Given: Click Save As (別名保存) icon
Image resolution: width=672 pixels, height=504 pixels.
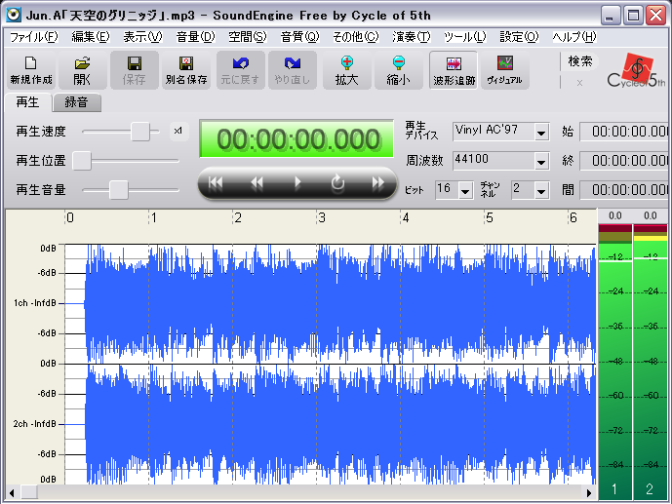Looking at the screenshot, I should pyautogui.click(x=186, y=70).
